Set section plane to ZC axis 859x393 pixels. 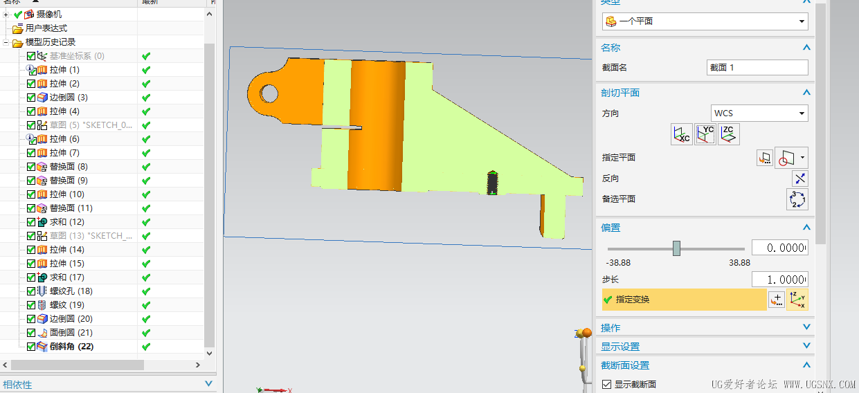(x=729, y=134)
